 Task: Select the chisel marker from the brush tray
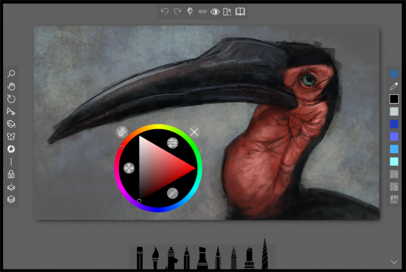202,258
